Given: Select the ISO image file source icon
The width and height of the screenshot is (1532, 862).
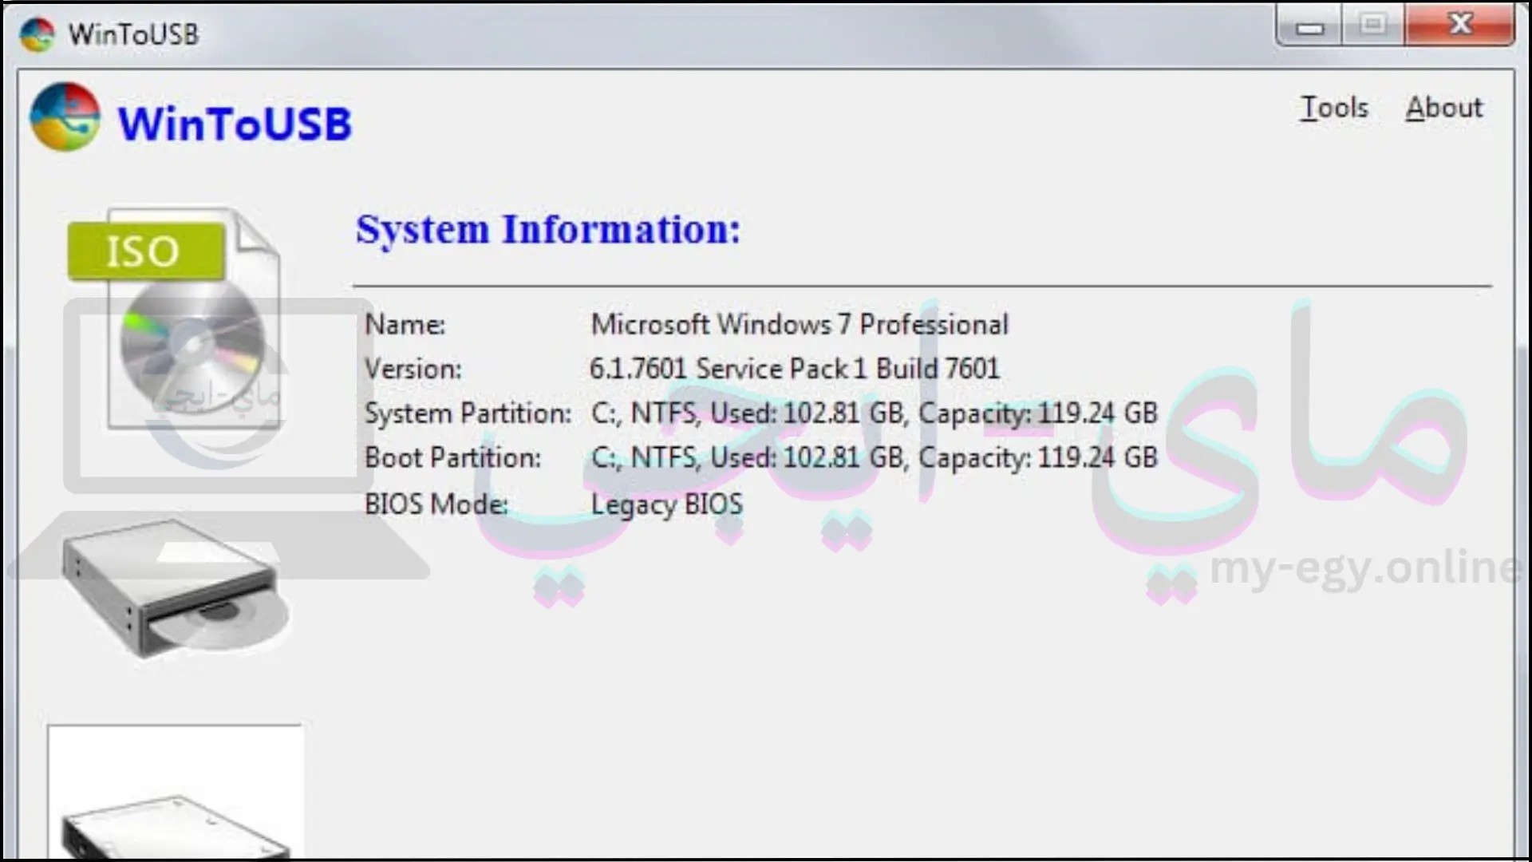Looking at the screenshot, I should click(x=174, y=319).
